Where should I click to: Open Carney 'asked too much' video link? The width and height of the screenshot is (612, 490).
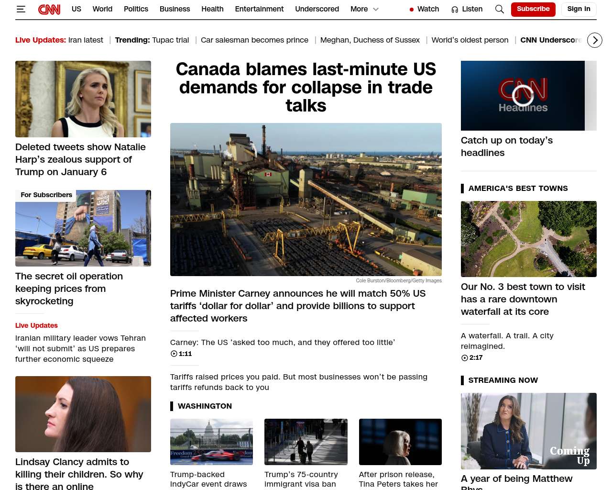(283, 342)
